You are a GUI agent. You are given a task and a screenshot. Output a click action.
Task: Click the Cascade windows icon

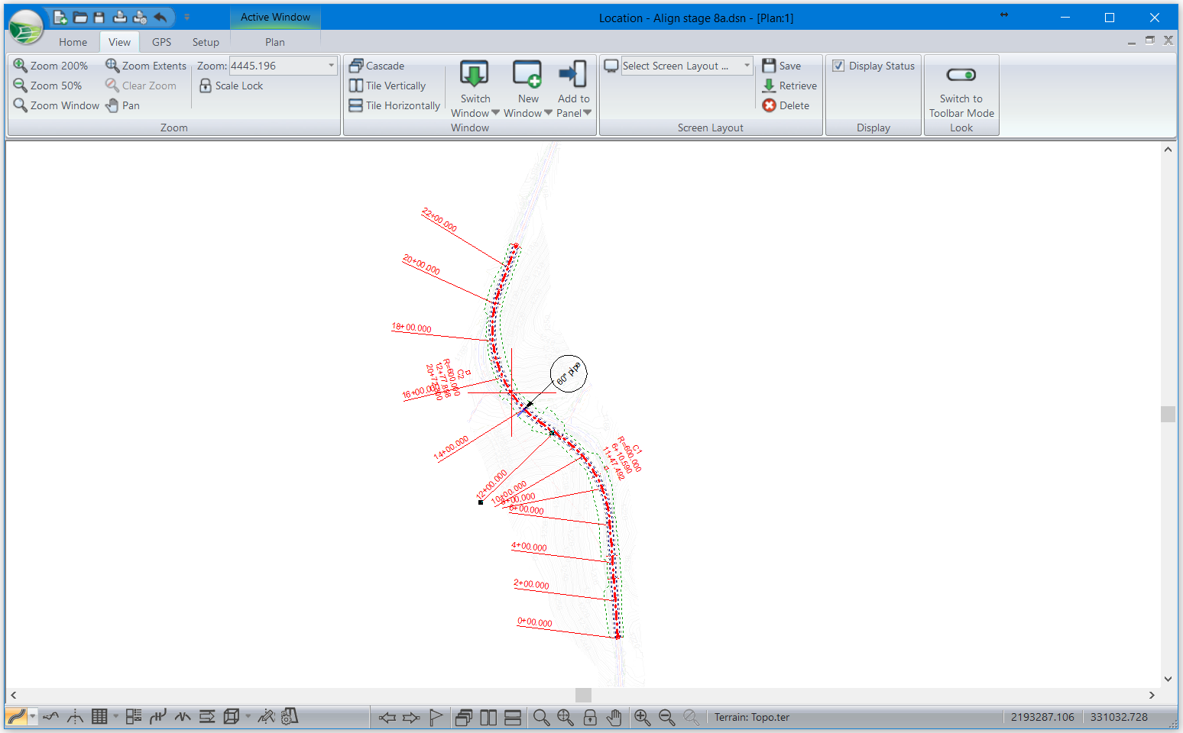coord(356,66)
